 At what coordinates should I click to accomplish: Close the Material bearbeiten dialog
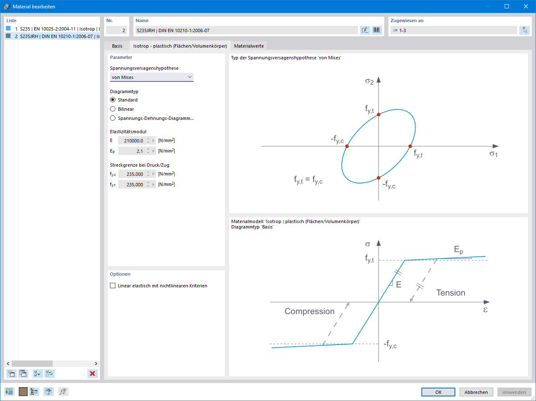coord(526,6)
